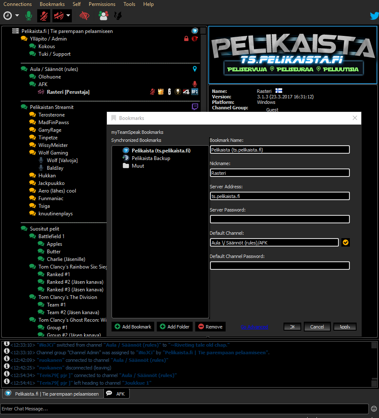Click Rasteri's skull emblem badge

[x=177, y=92]
